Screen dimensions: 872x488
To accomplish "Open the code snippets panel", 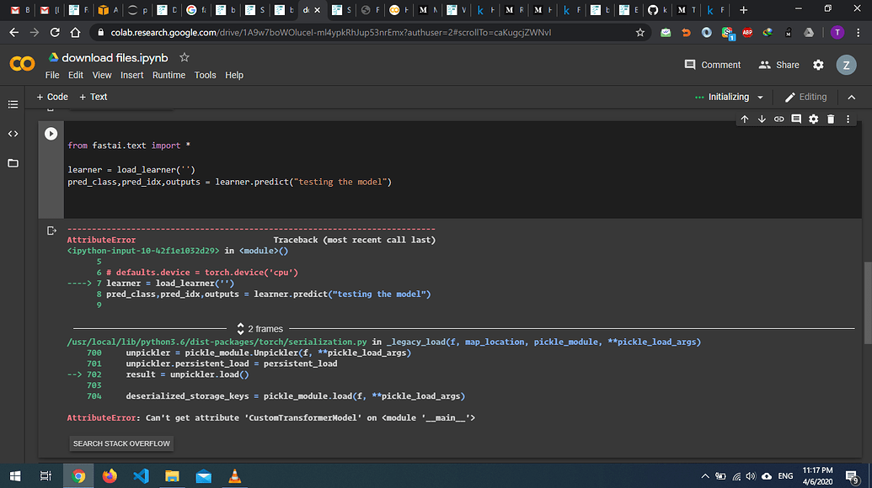I will [13, 133].
